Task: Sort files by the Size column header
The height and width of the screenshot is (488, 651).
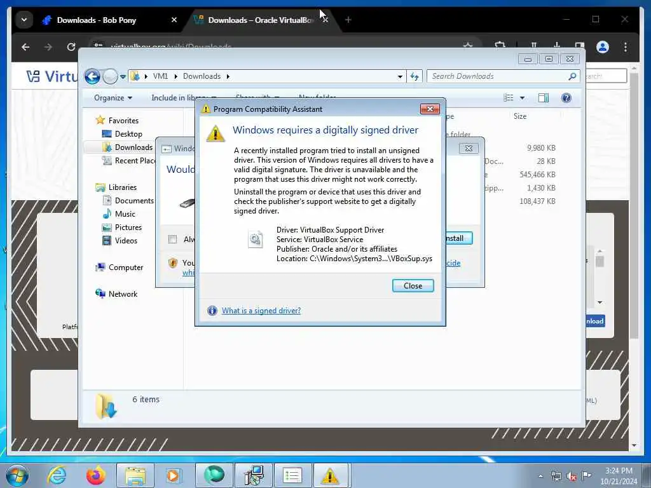Action: point(520,116)
